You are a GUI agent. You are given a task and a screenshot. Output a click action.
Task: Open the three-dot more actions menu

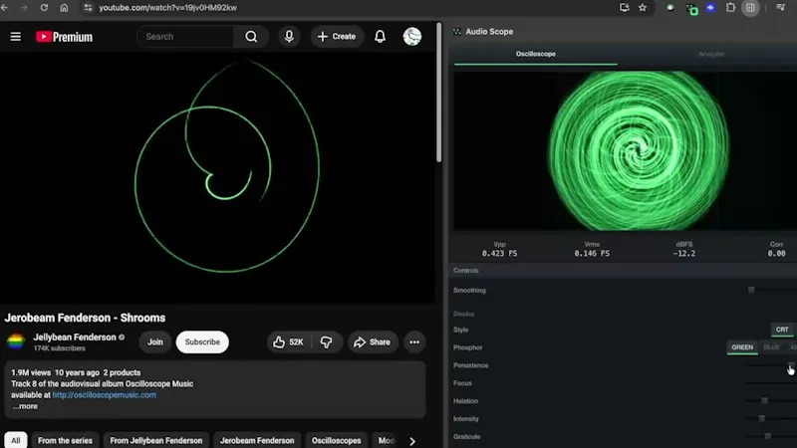coord(414,342)
